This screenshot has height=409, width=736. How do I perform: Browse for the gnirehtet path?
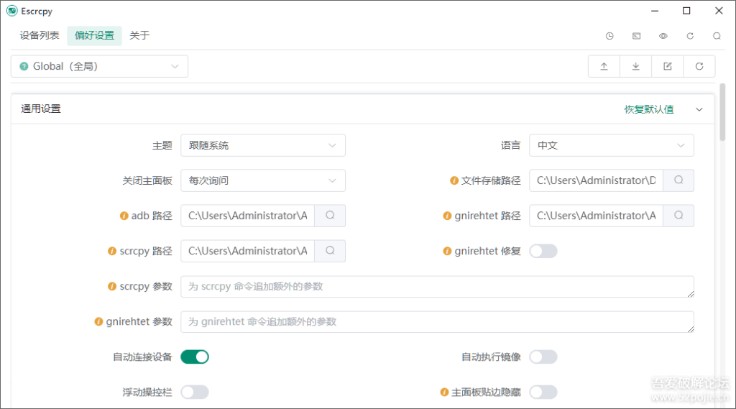click(x=678, y=216)
